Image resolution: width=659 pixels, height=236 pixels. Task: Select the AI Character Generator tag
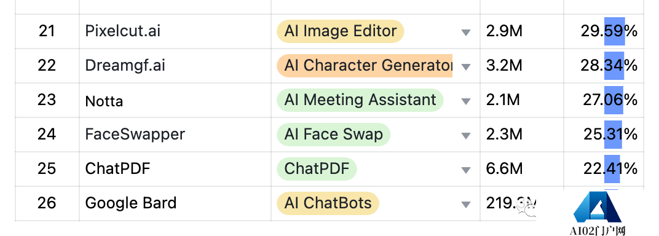[x=365, y=66]
